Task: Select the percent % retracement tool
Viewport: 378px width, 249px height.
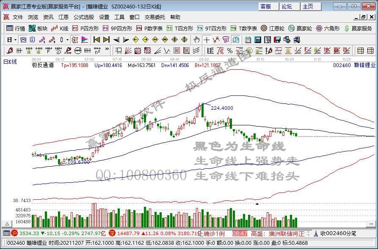Action: coord(230,51)
